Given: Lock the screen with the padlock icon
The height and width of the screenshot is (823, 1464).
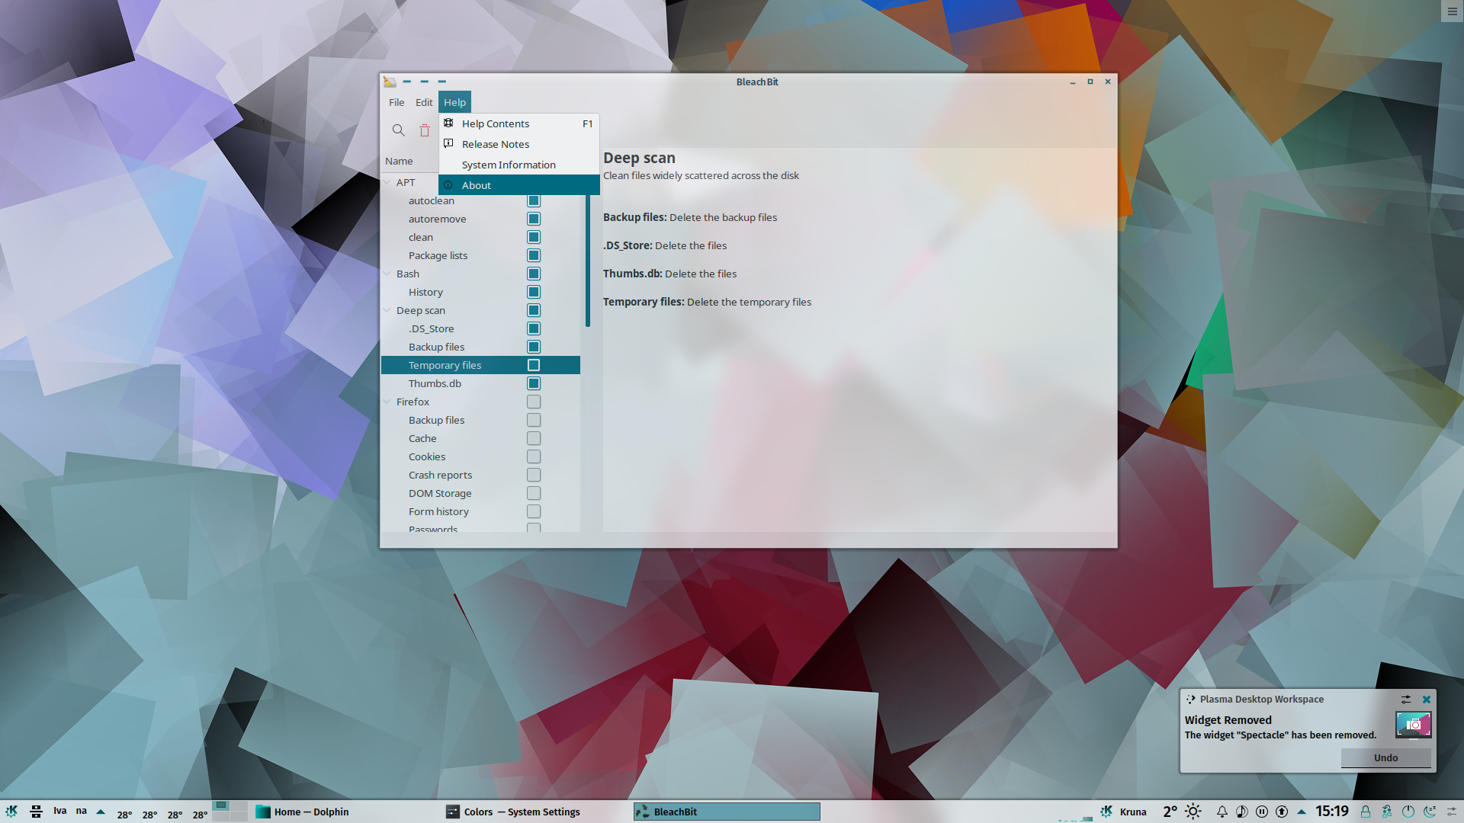Looking at the screenshot, I should [x=1366, y=812].
